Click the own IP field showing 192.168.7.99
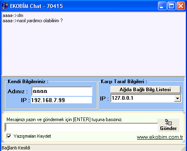 pyautogui.click(x=61, y=100)
